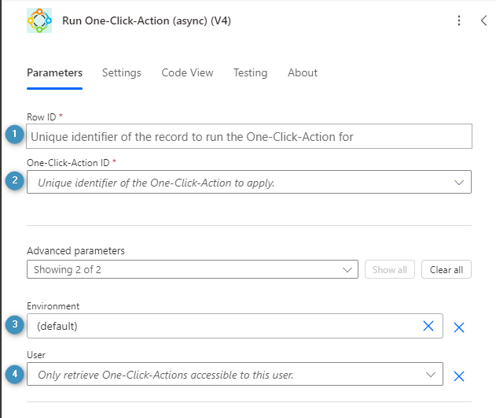Click the One-Click-Action connector logo icon
This screenshot has width=496, height=418.
39,20
